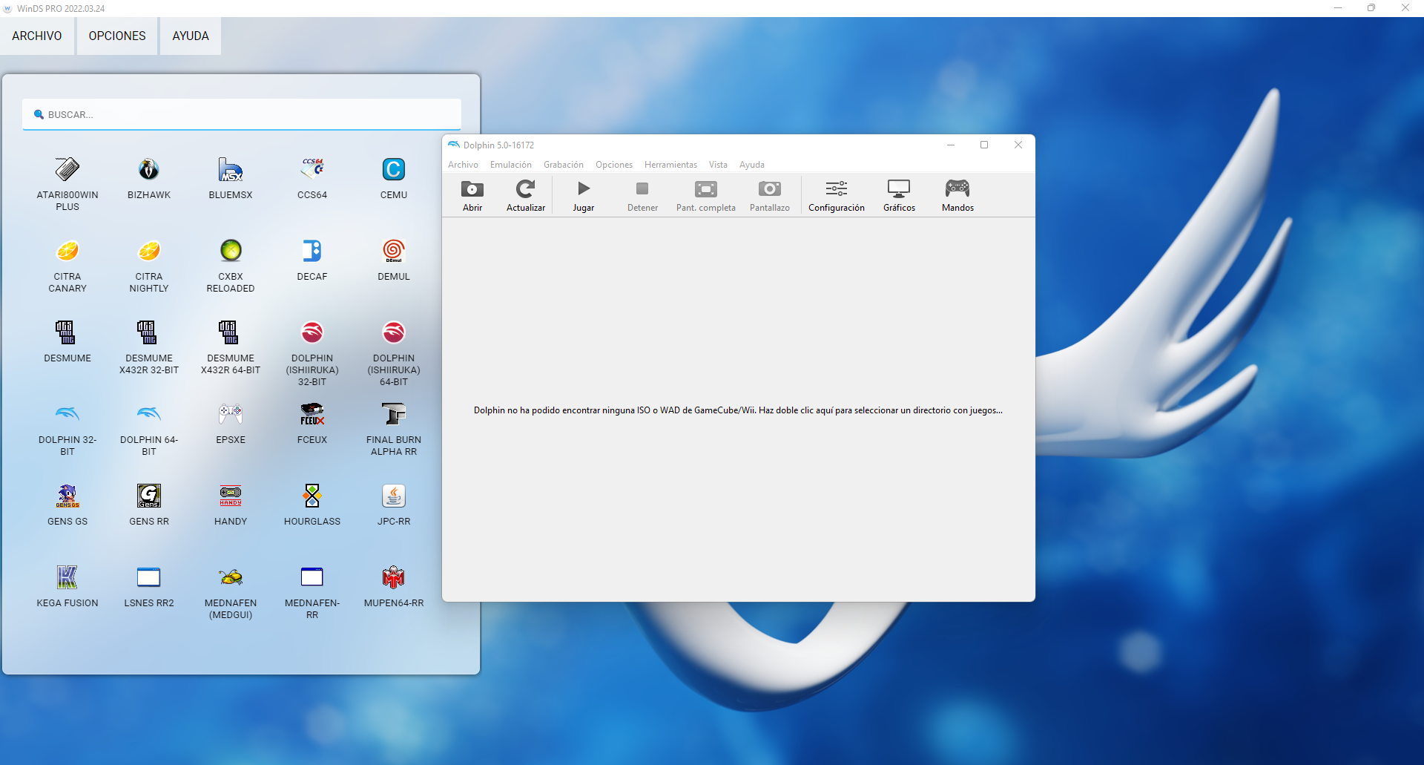Open Dolphin Configuración settings
Screen dimensions: 1424x765
[x=837, y=196]
